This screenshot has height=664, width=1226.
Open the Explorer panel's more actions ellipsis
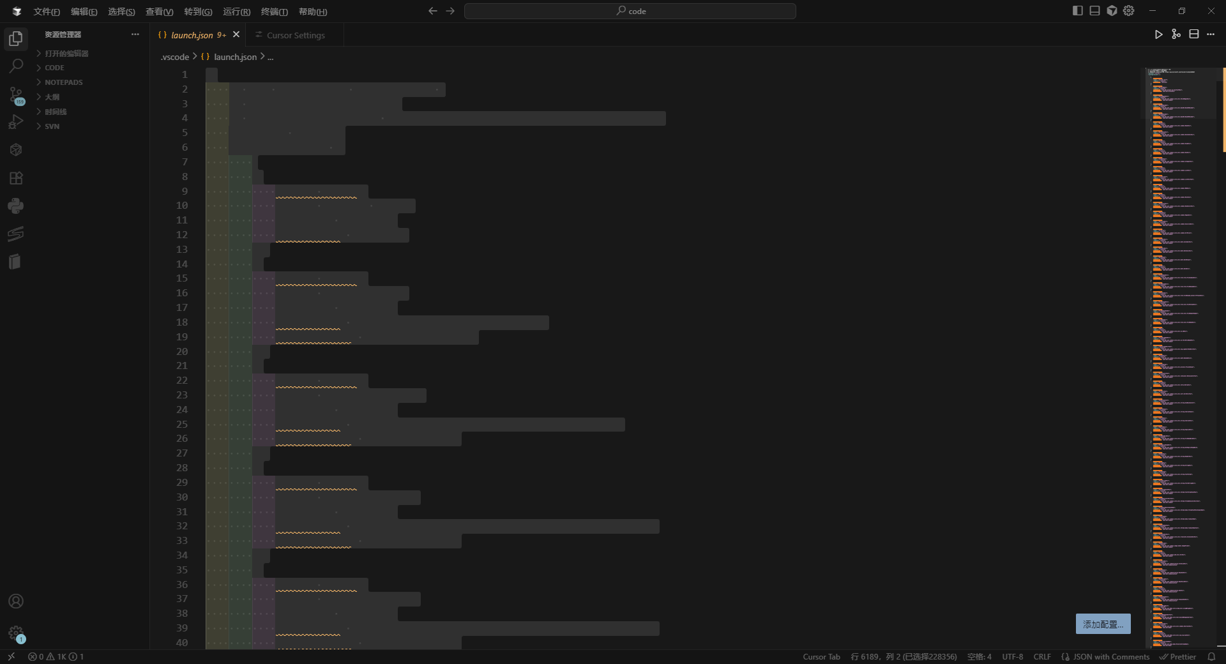135,34
